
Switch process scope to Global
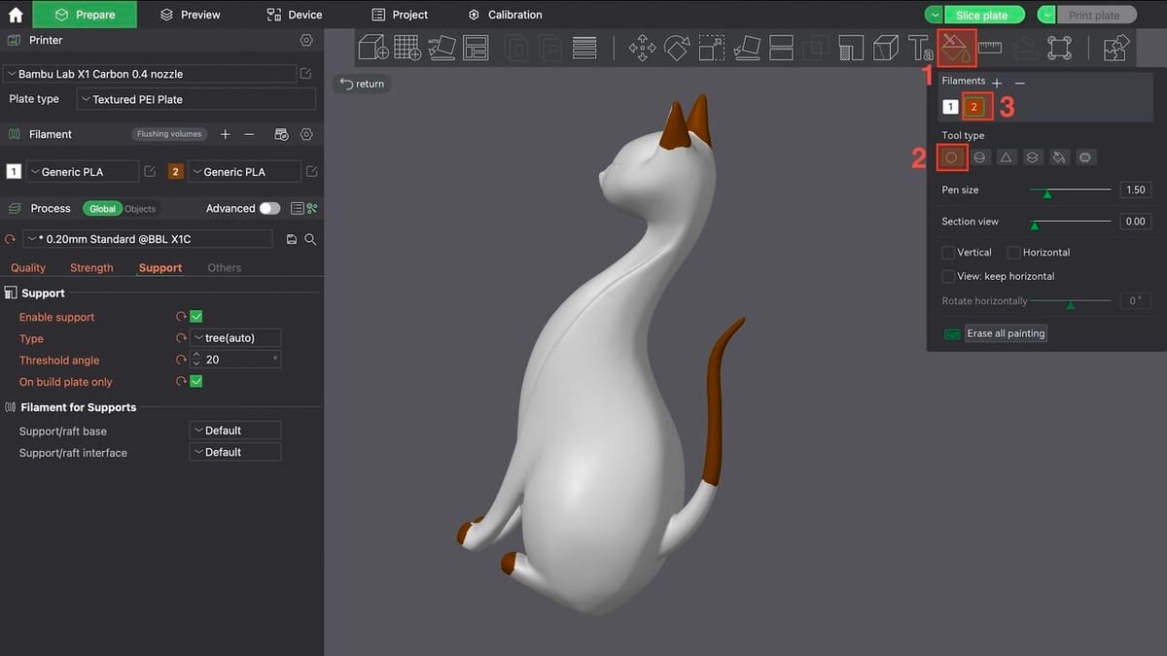pyautogui.click(x=102, y=209)
